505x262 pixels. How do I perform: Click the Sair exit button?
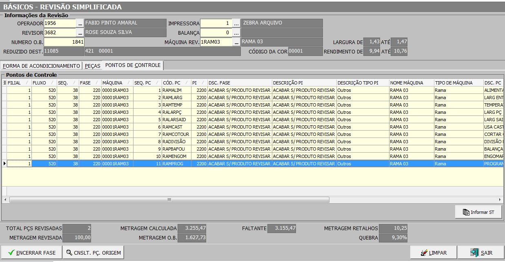tap(481, 253)
